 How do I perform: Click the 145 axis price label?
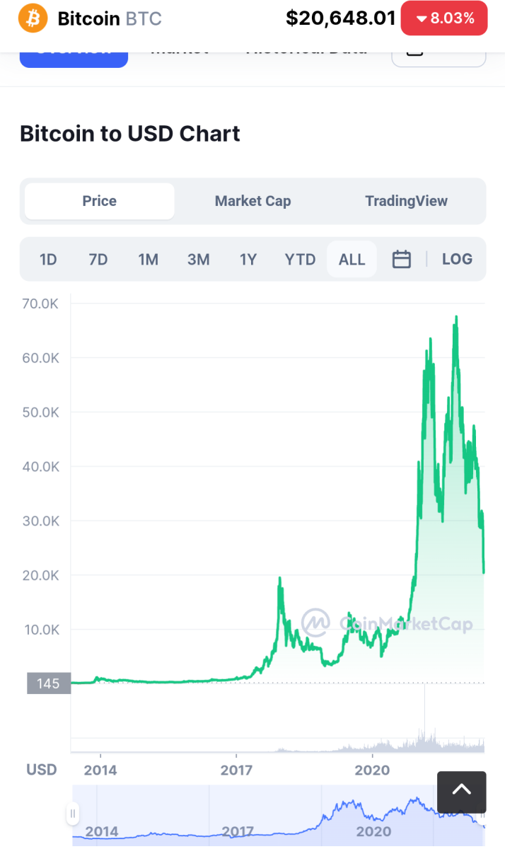pos(47,683)
